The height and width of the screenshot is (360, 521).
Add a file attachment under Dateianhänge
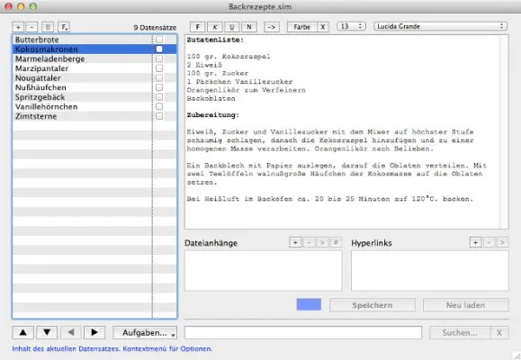click(295, 243)
